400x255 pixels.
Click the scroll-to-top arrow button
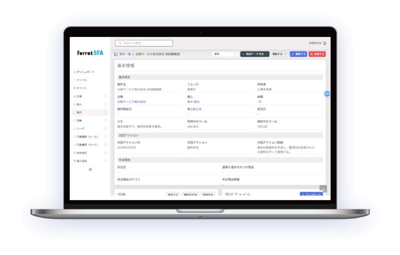pos(323,188)
